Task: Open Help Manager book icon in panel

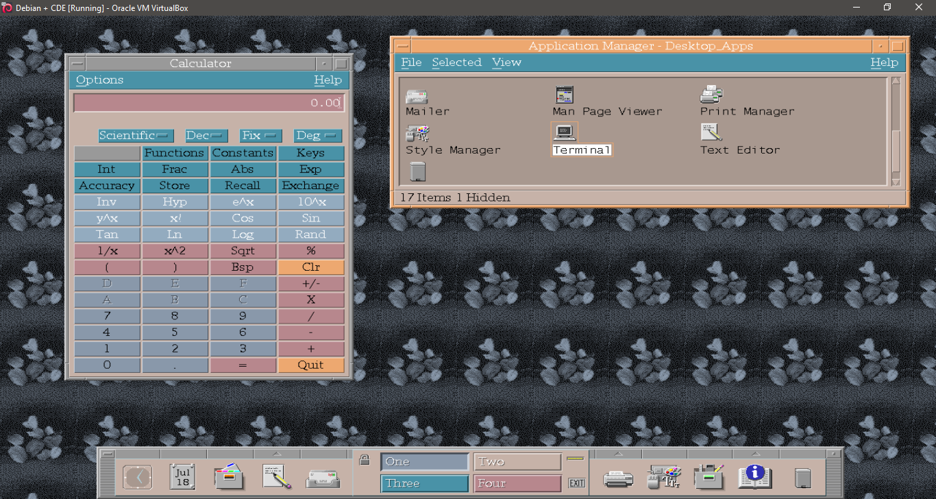Action: [x=754, y=476]
